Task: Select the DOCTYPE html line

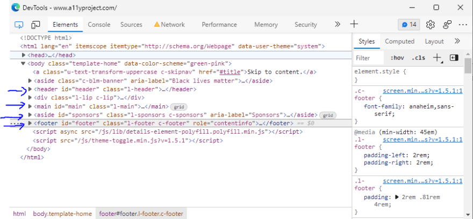Action: (x=46, y=38)
